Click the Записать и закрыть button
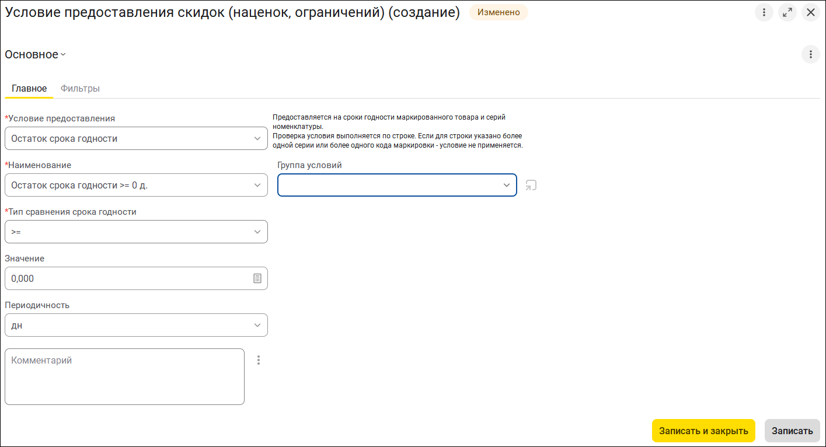Image resolution: width=826 pixels, height=447 pixels. (703, 431)
